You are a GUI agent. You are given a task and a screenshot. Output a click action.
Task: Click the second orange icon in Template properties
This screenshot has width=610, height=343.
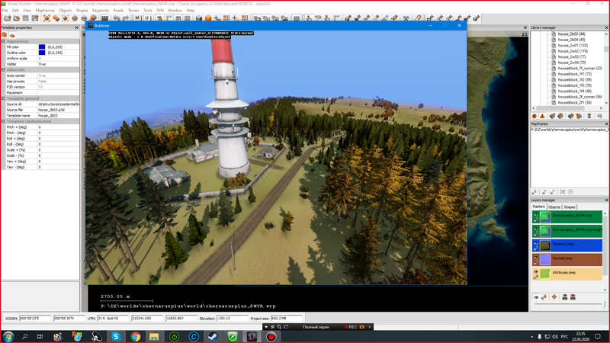click(12, 35)
